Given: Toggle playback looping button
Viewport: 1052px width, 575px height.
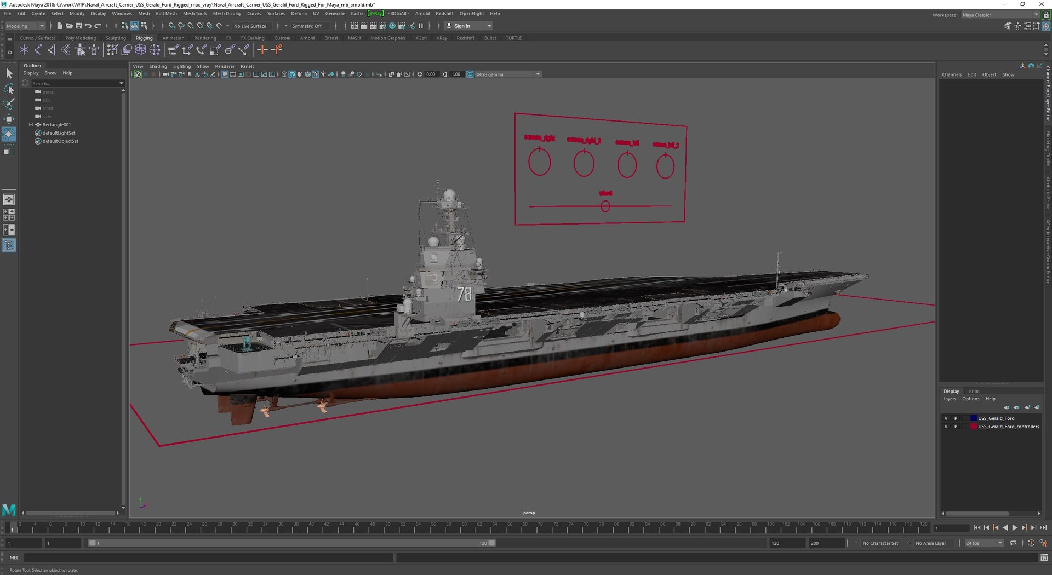Looking at the screenshot, I should [1013, 543].
